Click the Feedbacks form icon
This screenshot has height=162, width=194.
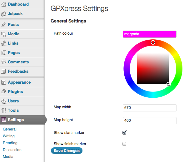click(x=3, y=71)
